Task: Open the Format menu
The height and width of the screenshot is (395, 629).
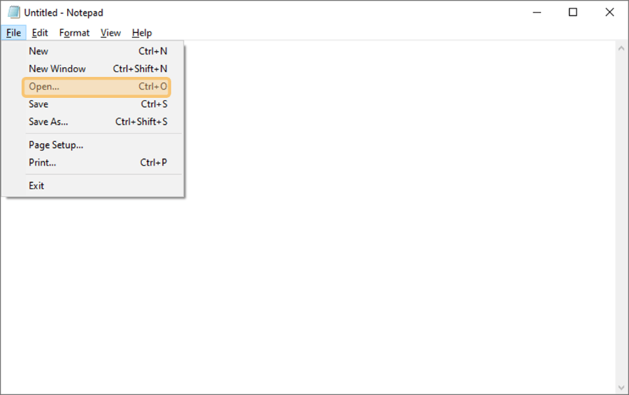Action: click(x=74, y=33)
